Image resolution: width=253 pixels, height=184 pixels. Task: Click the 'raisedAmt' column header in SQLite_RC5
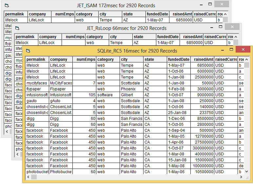coord(202,59)
